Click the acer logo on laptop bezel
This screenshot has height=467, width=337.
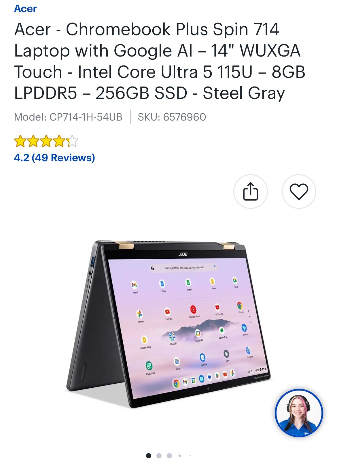click(x=183, y=254)
